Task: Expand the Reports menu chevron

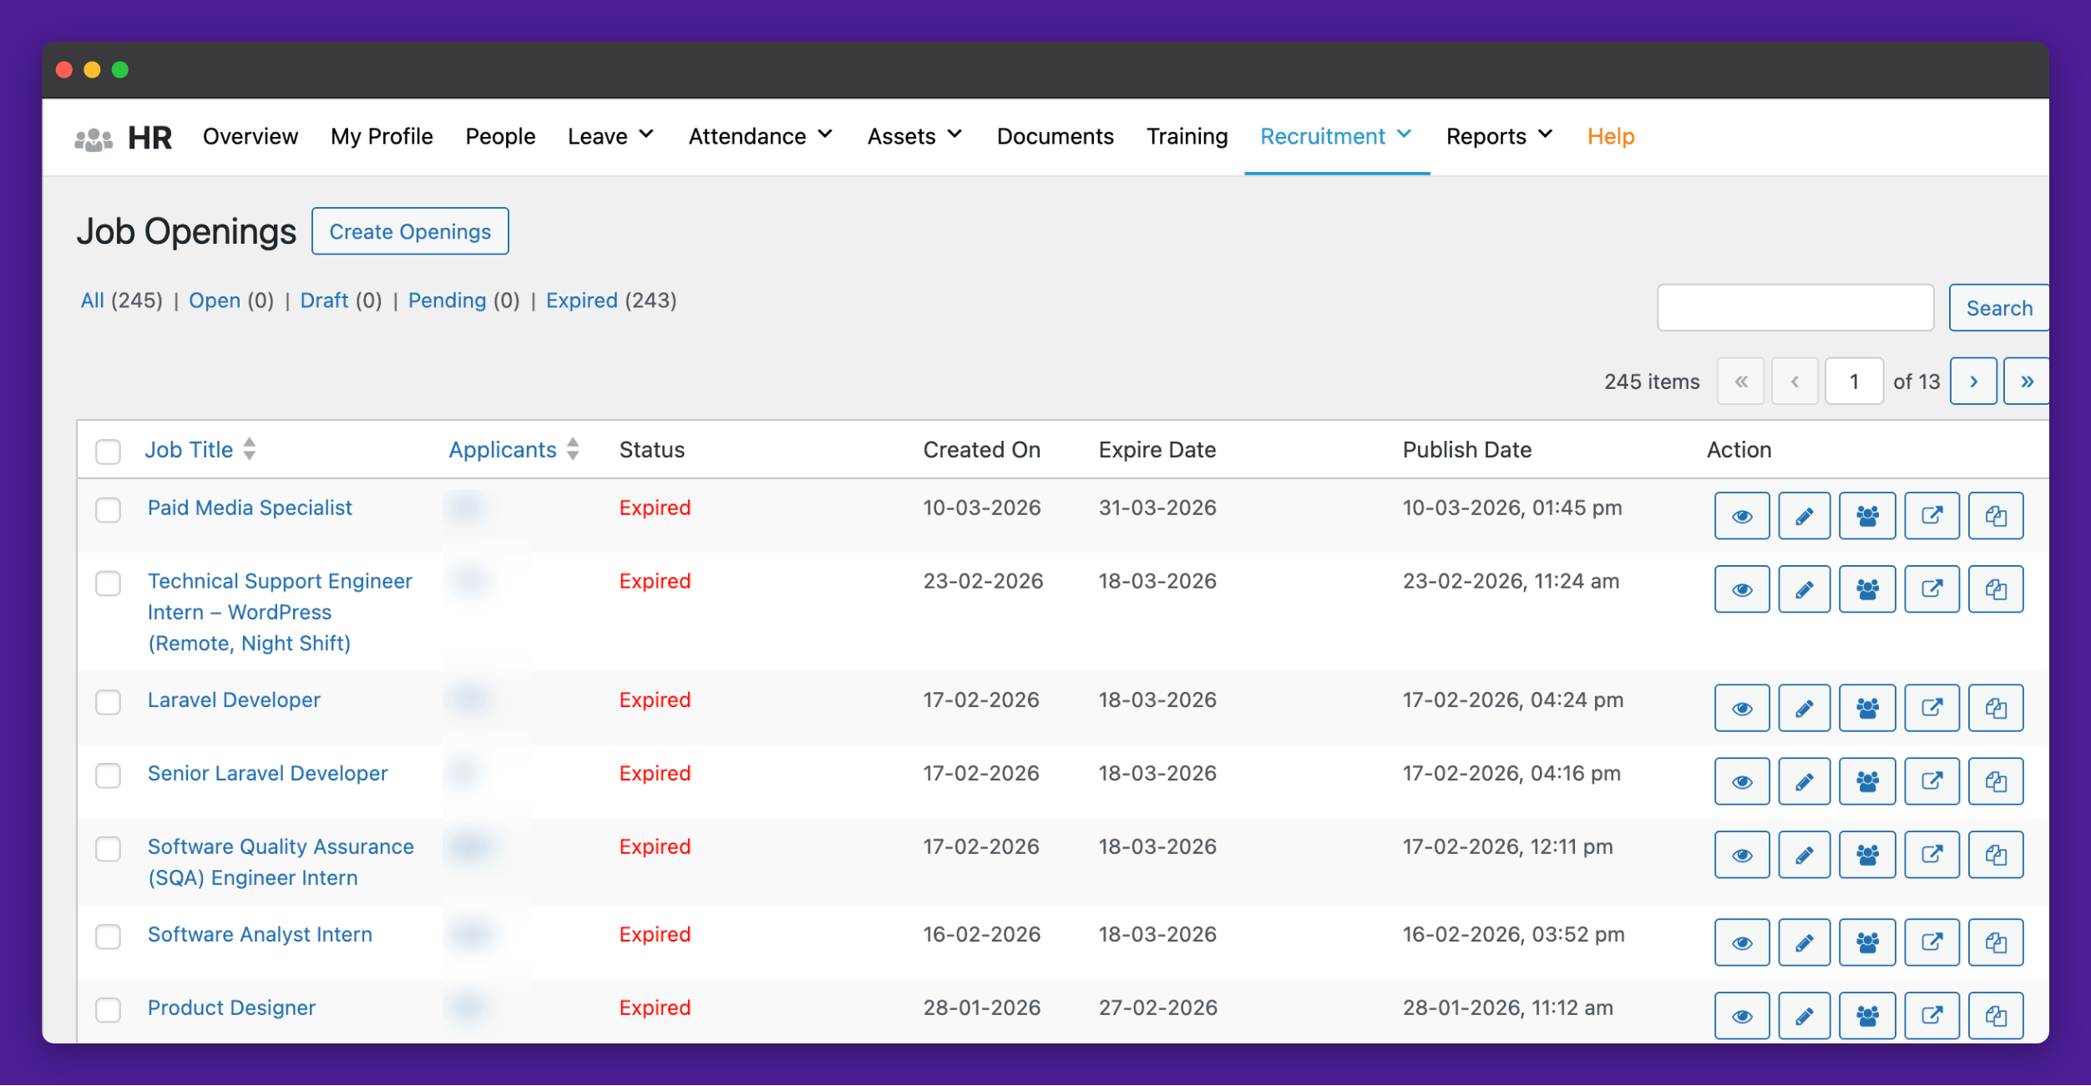Action: coord(1545,134)
